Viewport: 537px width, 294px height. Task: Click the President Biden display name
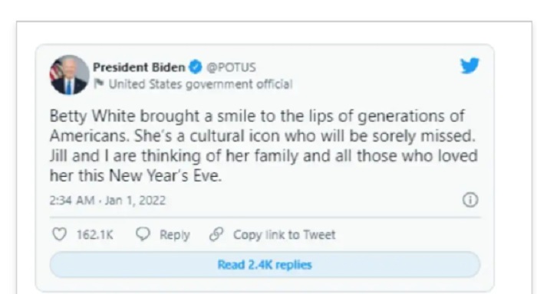tap(139, 67)
